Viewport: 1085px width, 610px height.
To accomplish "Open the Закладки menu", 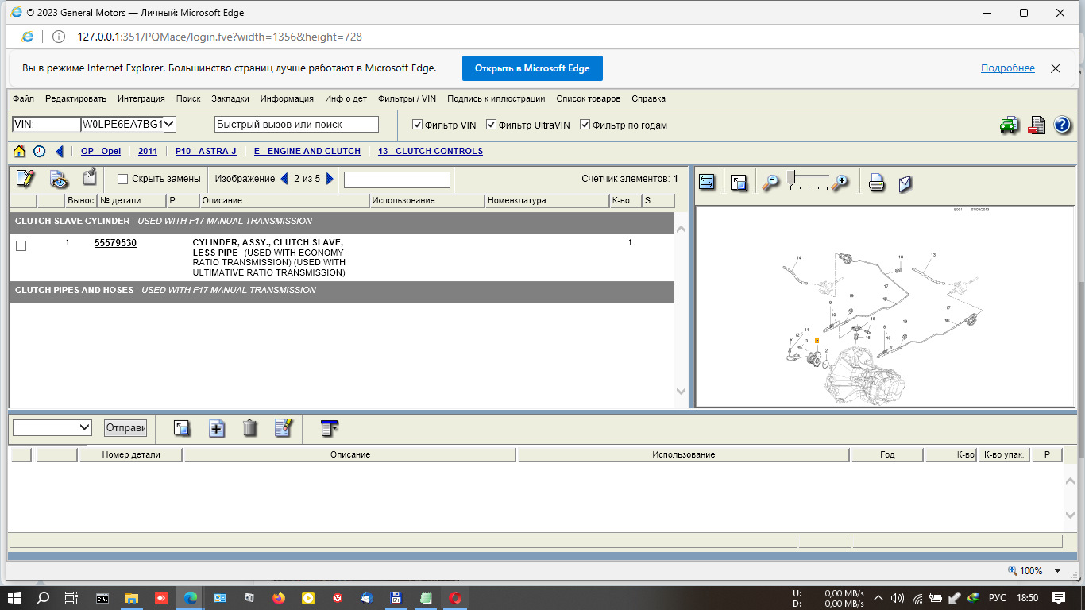I will pos(230,98).
